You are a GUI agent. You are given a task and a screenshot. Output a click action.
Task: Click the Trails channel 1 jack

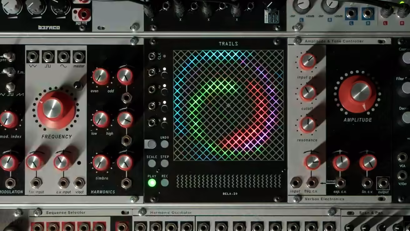pos(152,73)
